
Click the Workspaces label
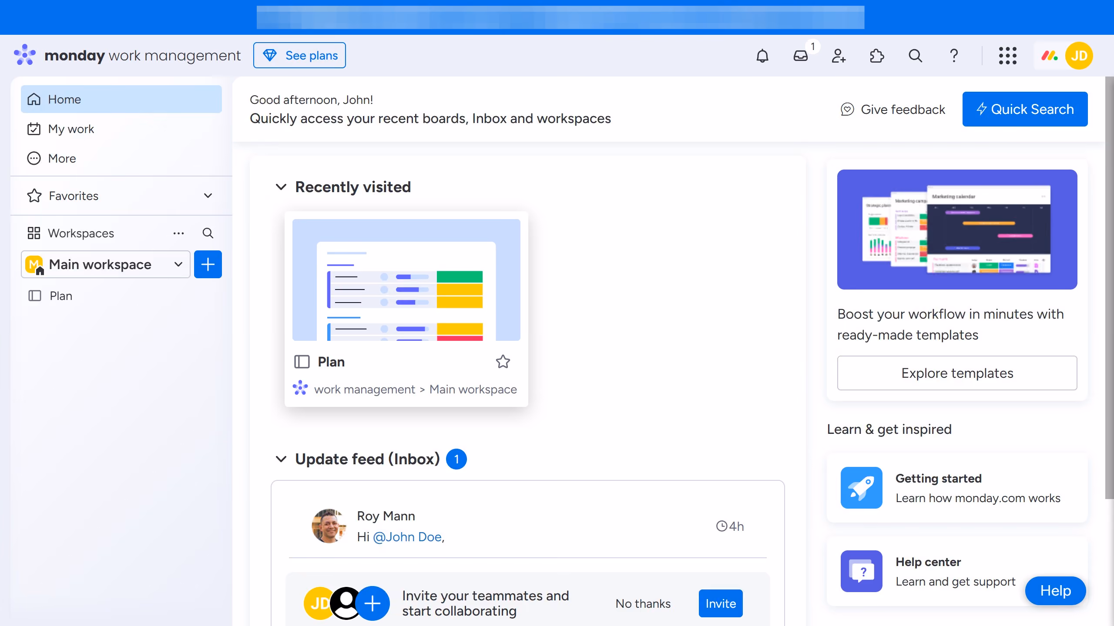(81, 233)
